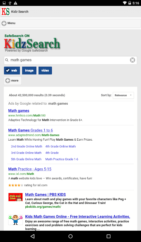141x242 pixels.
Task: Tap the Android recent apps button
Action: click(108, 236)
